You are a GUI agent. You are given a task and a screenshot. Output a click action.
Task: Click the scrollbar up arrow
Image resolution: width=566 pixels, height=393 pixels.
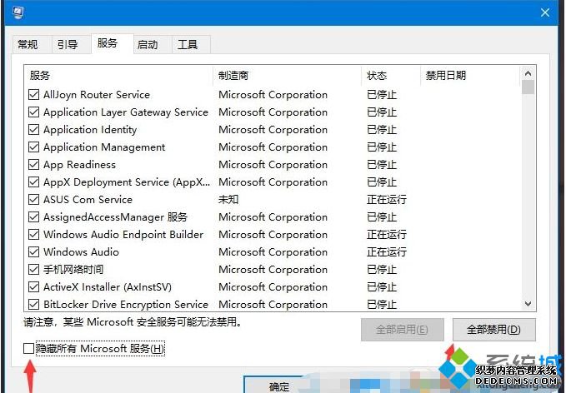(528, 73)
